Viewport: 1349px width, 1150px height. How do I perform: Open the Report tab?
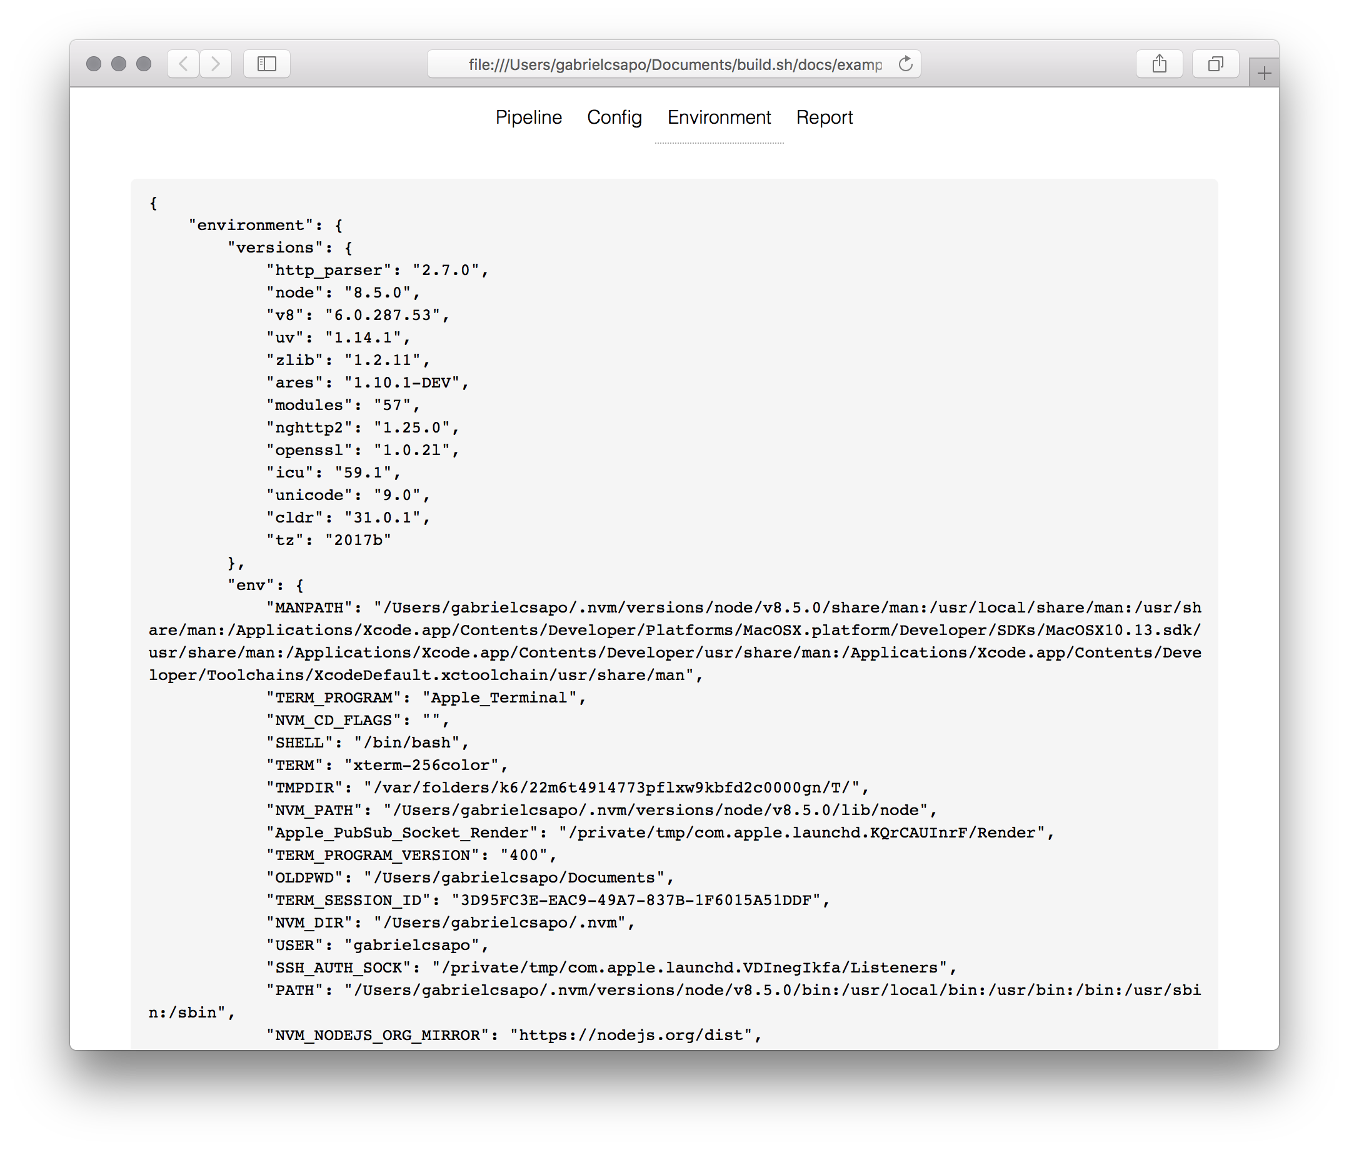[825, 117]
